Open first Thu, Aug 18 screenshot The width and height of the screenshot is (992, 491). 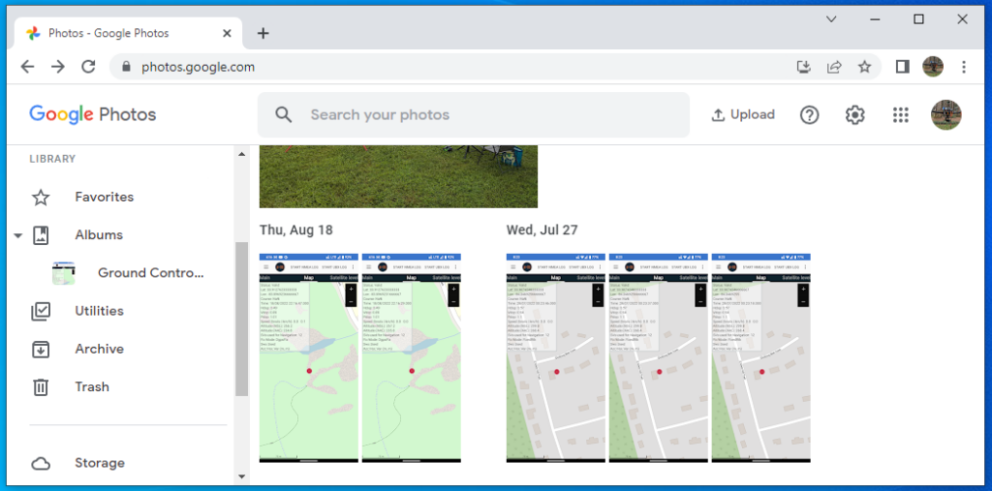tap(309, 358)
